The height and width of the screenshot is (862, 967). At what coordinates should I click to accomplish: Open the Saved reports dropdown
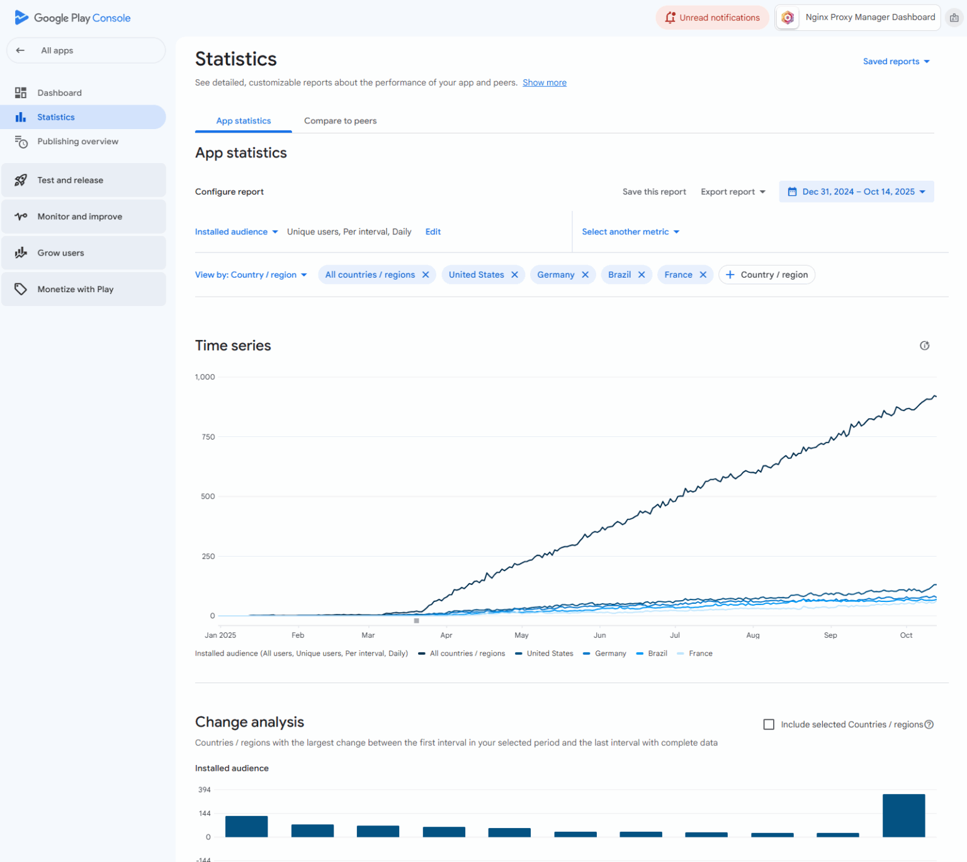click(896, 61)
